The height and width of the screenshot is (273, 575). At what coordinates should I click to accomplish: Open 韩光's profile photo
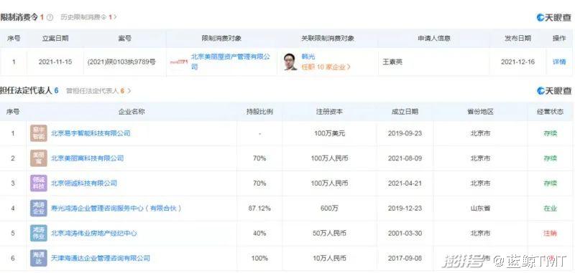(290, 62)
